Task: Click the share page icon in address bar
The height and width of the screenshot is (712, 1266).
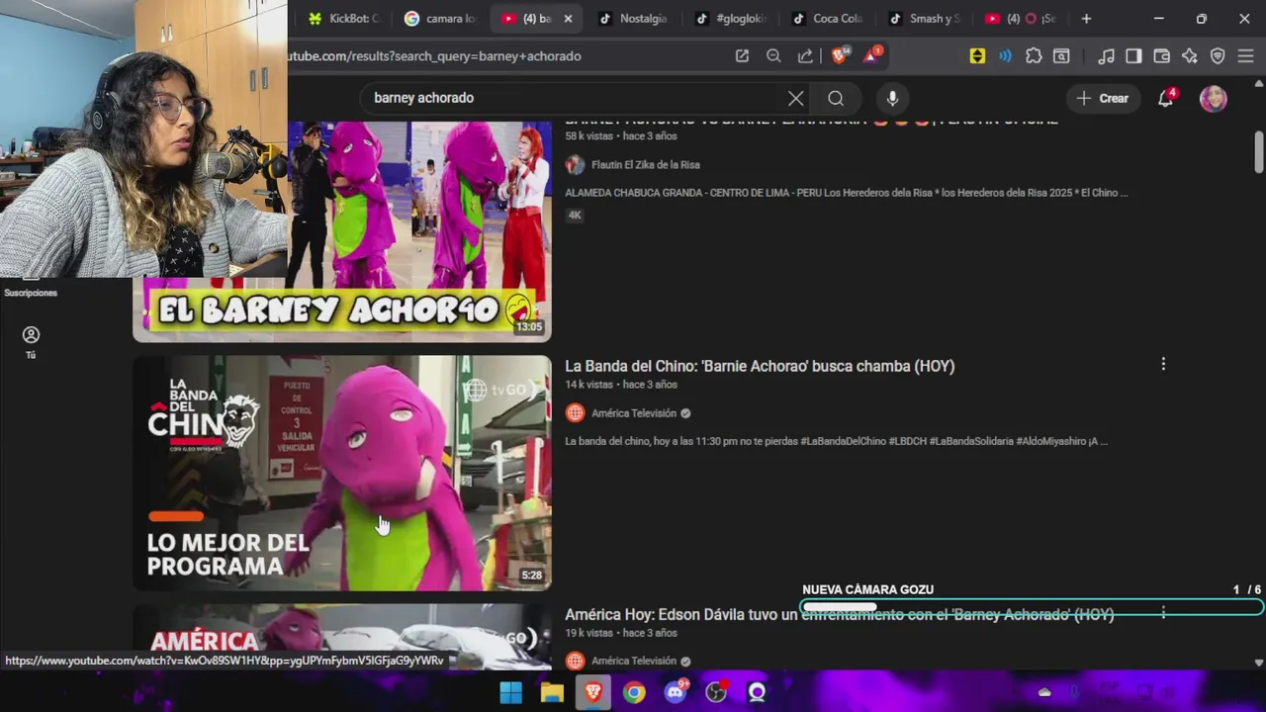Action: tap(805, 56)
